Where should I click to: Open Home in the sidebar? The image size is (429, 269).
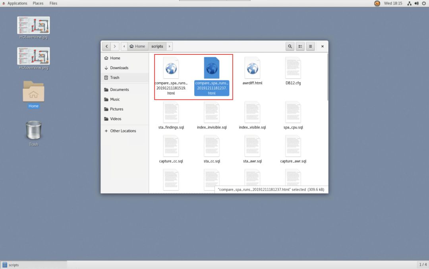tap(125, 58)
